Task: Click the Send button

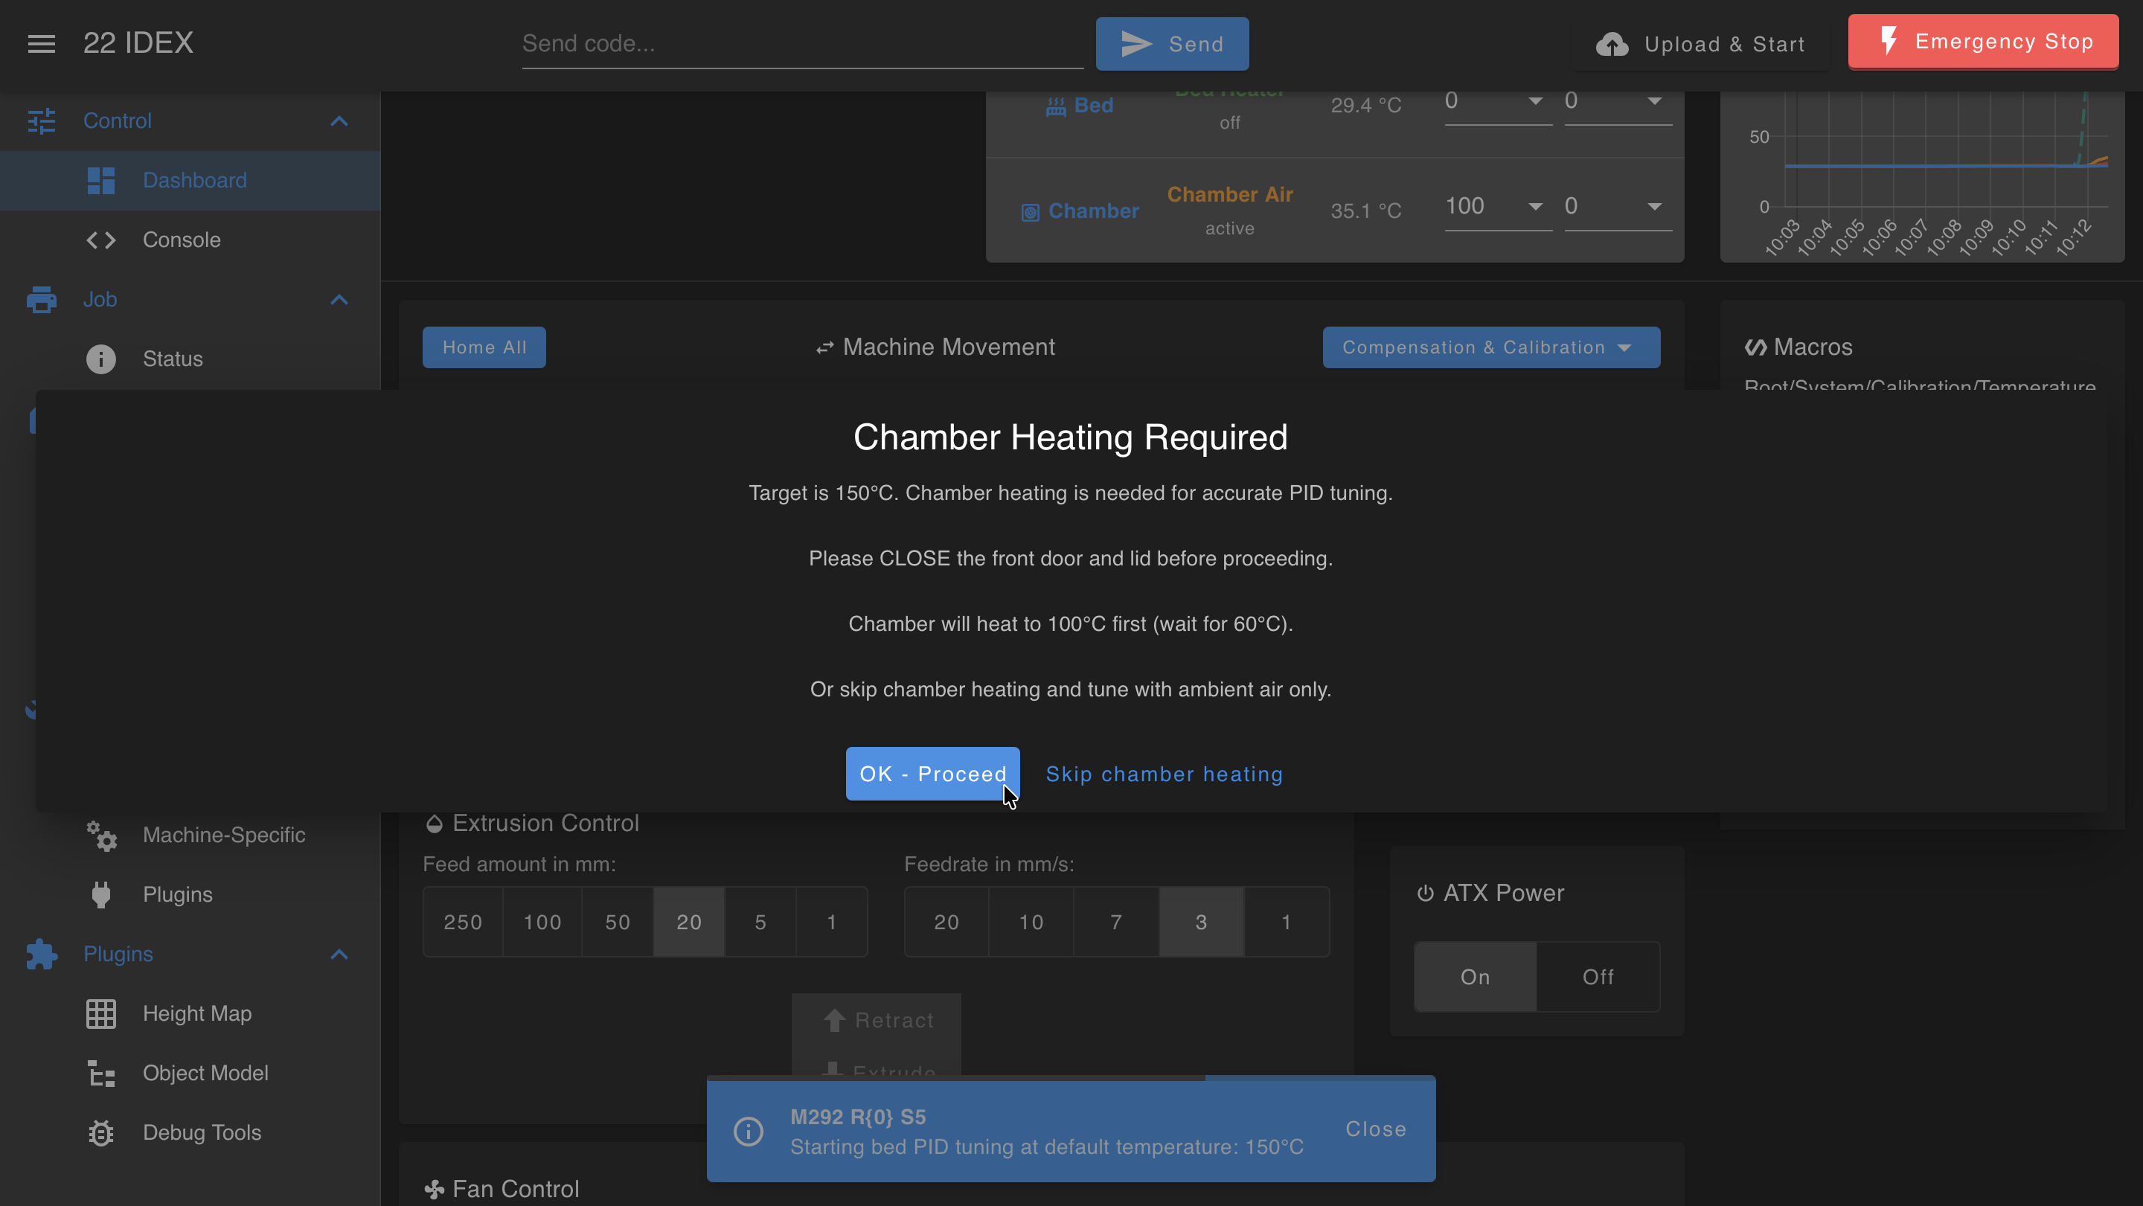Action: pos(1171,44)
